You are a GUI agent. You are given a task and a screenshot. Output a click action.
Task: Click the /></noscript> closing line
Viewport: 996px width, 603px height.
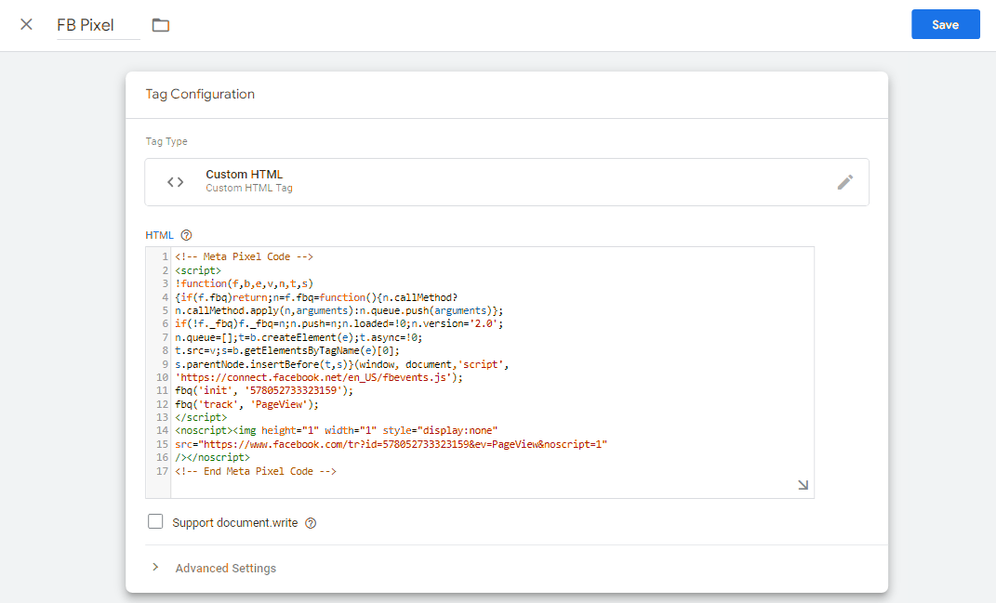pyautogui.click(x=213, y=458)
